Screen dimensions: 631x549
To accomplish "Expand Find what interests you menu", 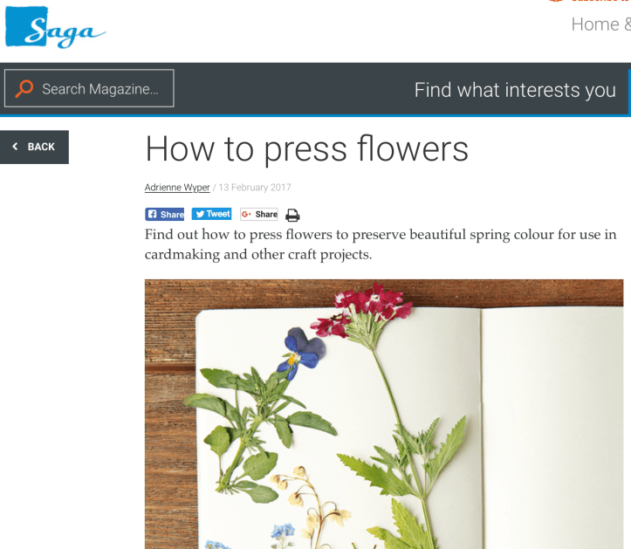I will 515,90.
